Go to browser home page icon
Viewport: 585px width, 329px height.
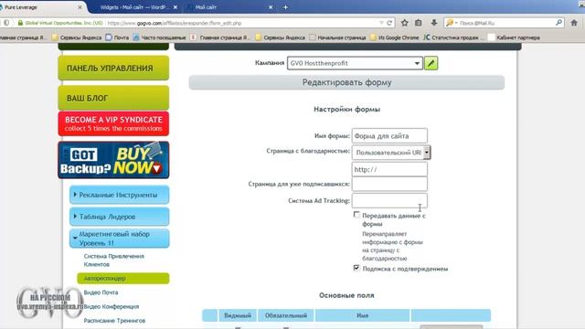[574, 23]
